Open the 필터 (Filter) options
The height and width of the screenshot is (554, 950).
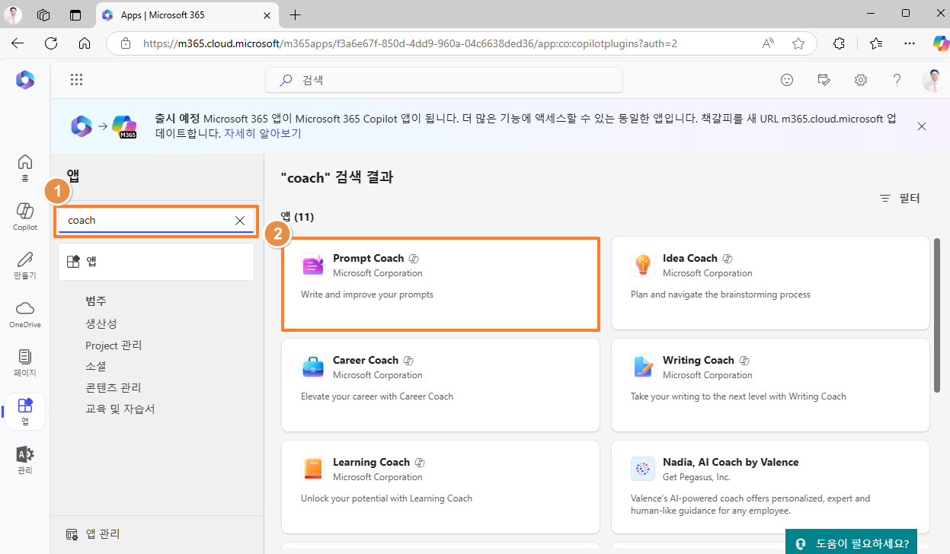coord(900,198)
